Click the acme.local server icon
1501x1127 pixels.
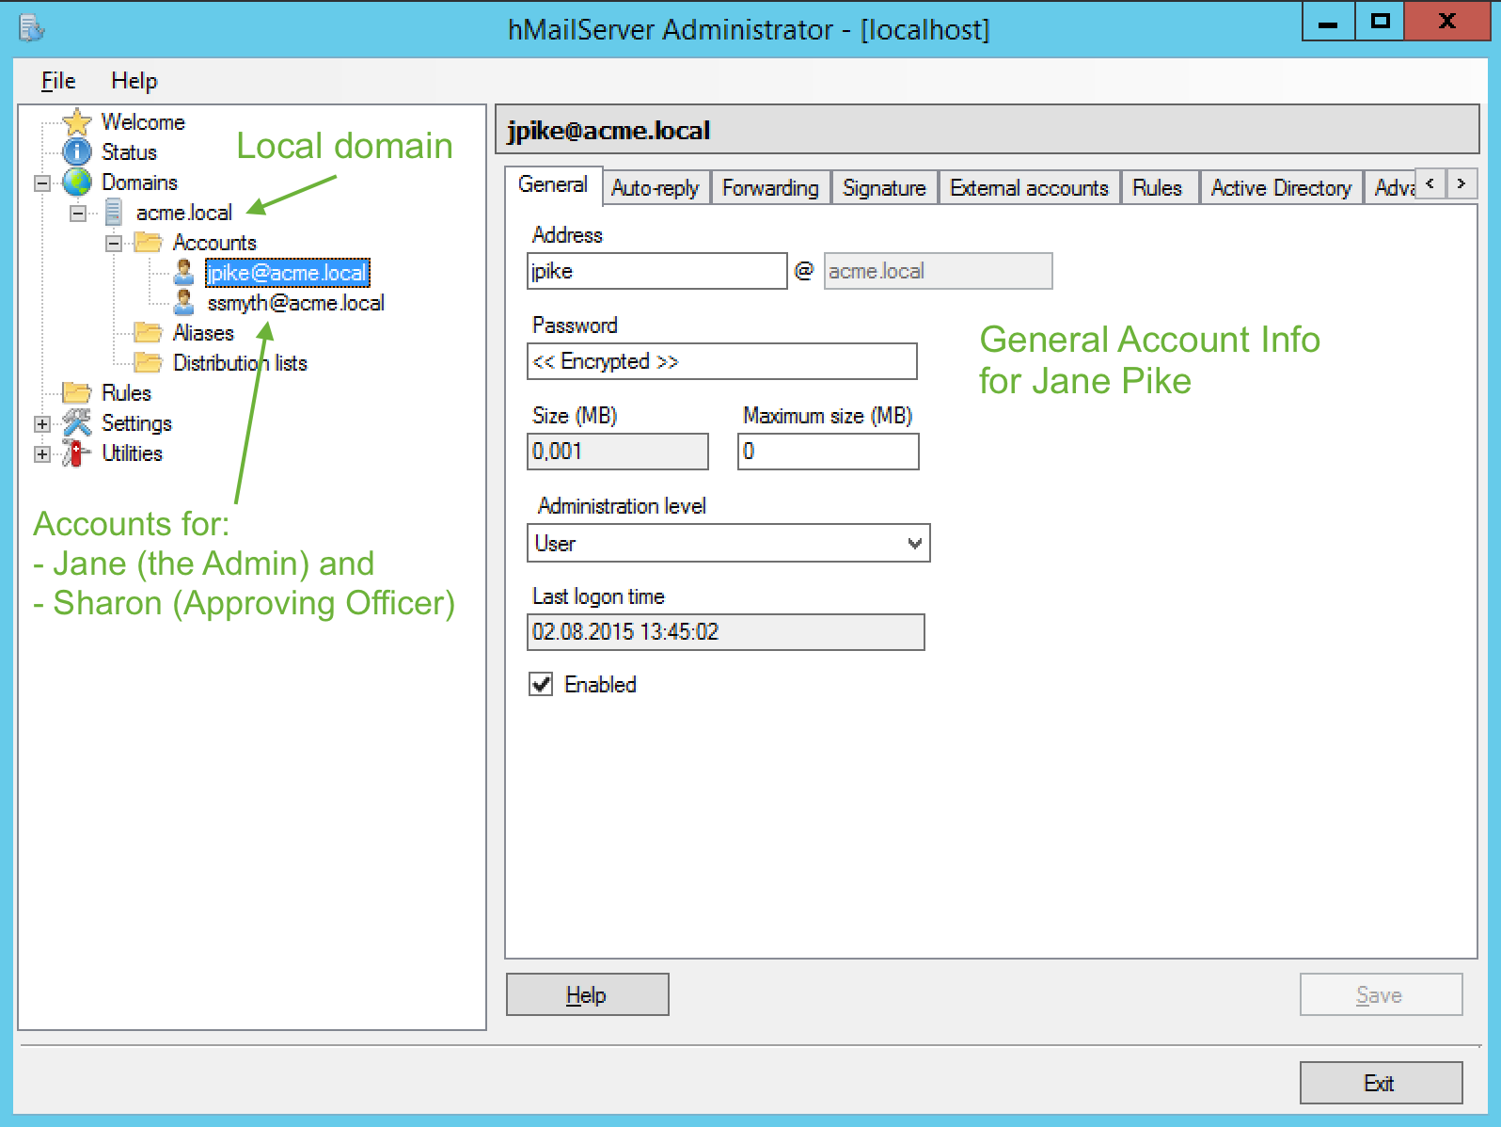point(113,213)
